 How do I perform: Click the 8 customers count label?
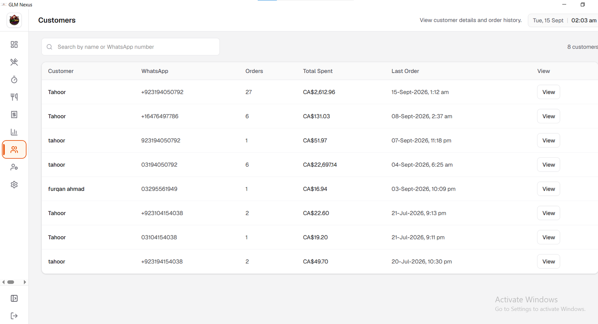pyautogui.click(x=582, y=47)
